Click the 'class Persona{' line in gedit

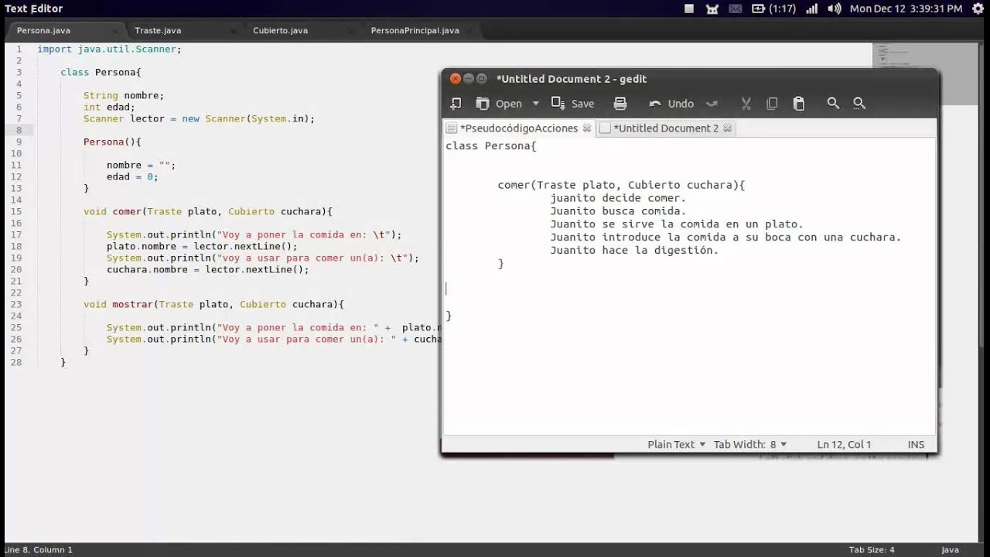tap(490, 145)
